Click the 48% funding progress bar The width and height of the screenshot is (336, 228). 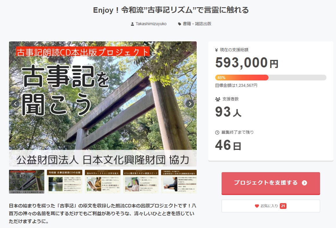(x=271, y=78)
